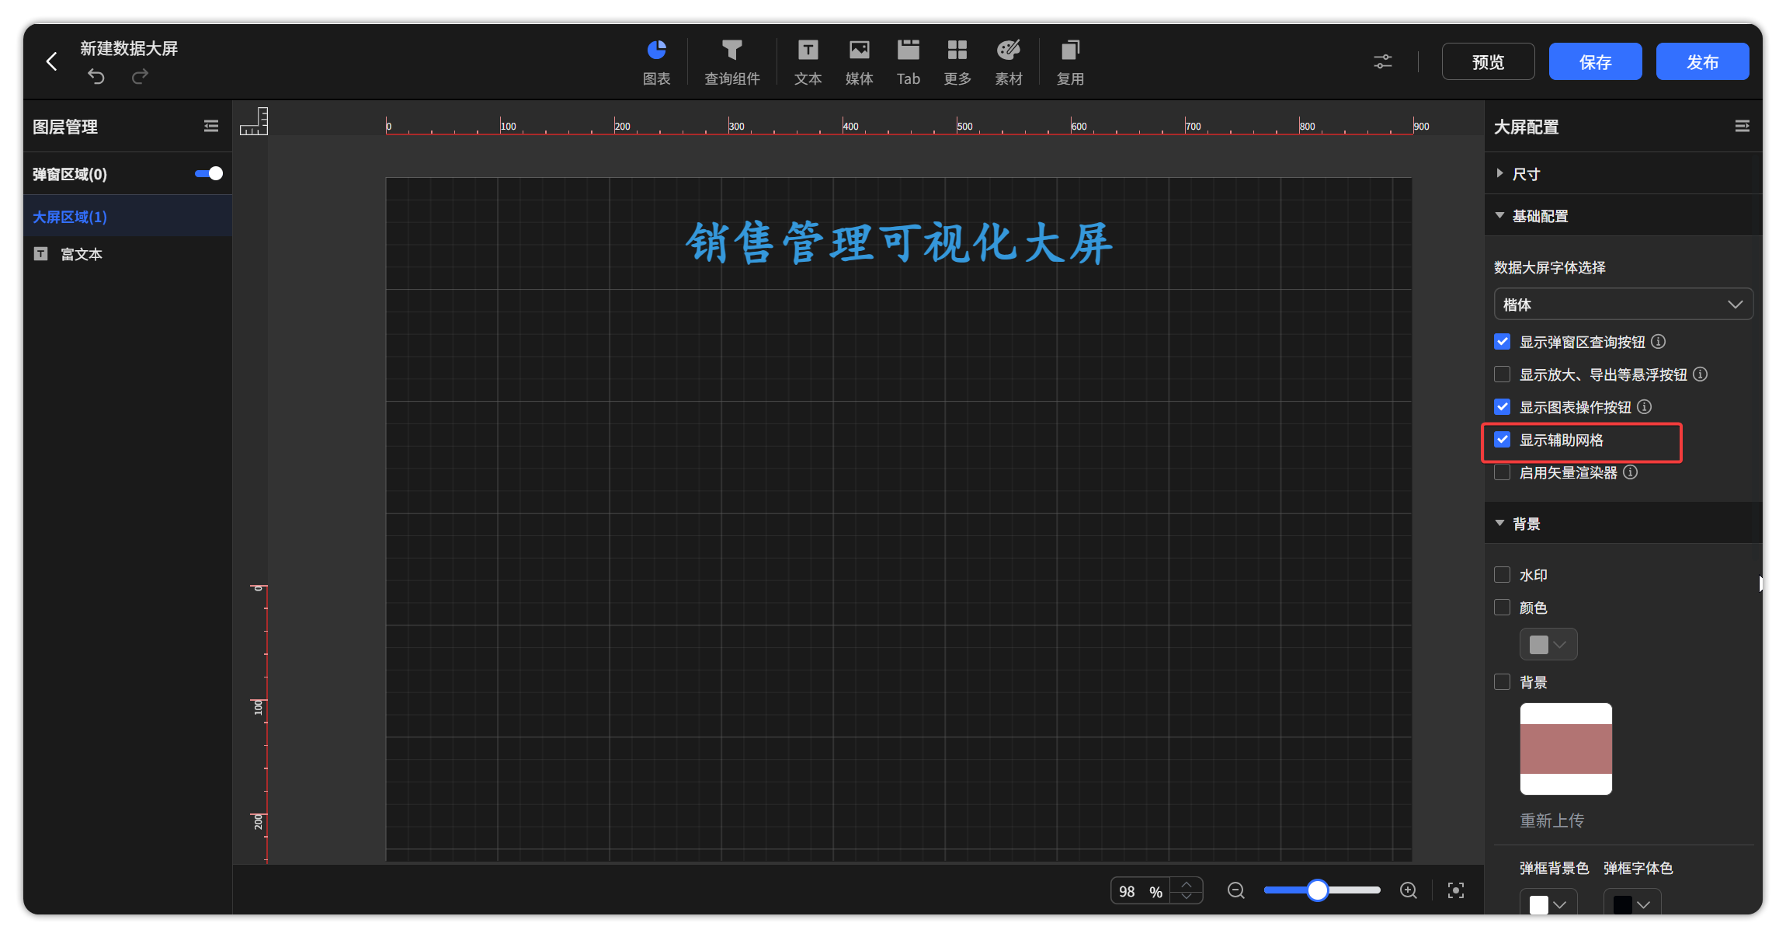Select the 富文本 layer type icon
The height and width of the screenshot is (930, 1786).
(41, 254)
